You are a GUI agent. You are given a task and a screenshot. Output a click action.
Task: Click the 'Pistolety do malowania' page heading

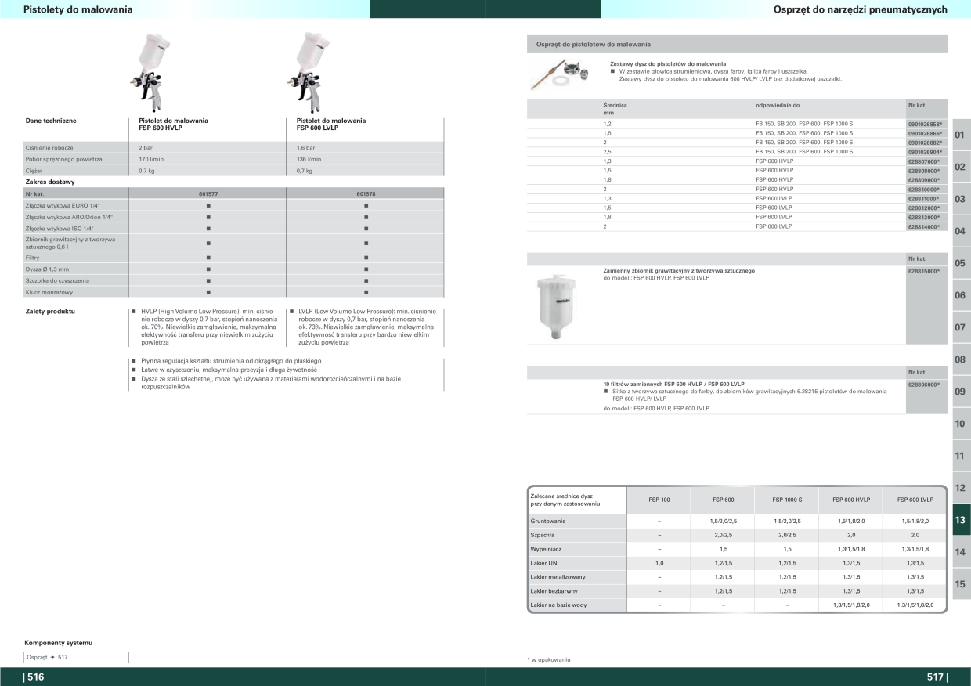(x=78, y=9)
